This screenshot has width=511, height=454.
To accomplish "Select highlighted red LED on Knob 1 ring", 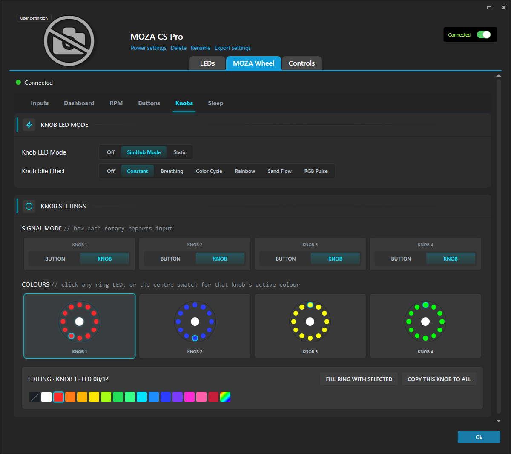I will click(71, 336).
